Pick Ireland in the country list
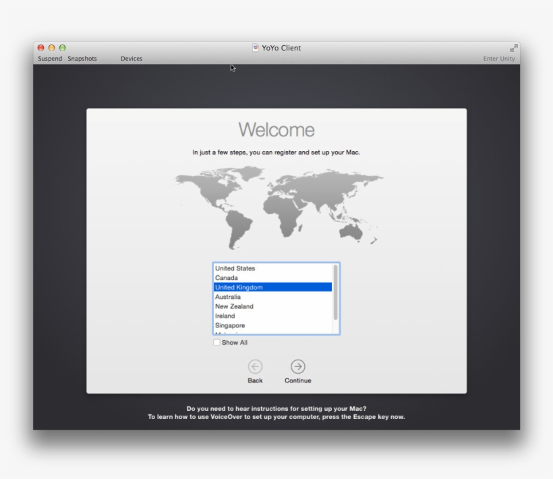Image resolution: width=553 pixels, height=479 pixels. point(225,316)
